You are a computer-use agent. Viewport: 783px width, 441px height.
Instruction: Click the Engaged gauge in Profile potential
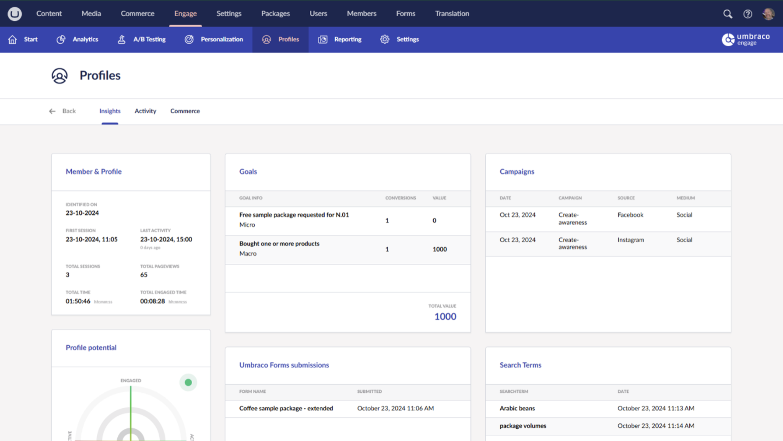[131, 414]
